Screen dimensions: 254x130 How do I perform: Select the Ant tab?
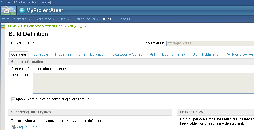tap(152, 54)
